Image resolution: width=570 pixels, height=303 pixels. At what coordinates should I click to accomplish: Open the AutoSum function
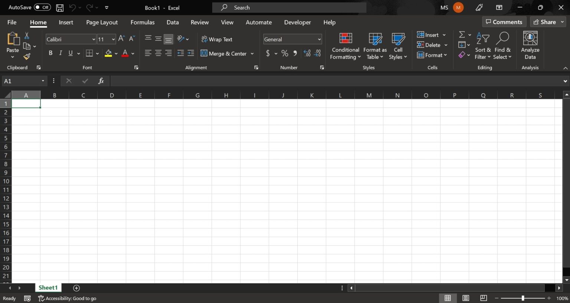pyautogui.click(x=462, y=34)
